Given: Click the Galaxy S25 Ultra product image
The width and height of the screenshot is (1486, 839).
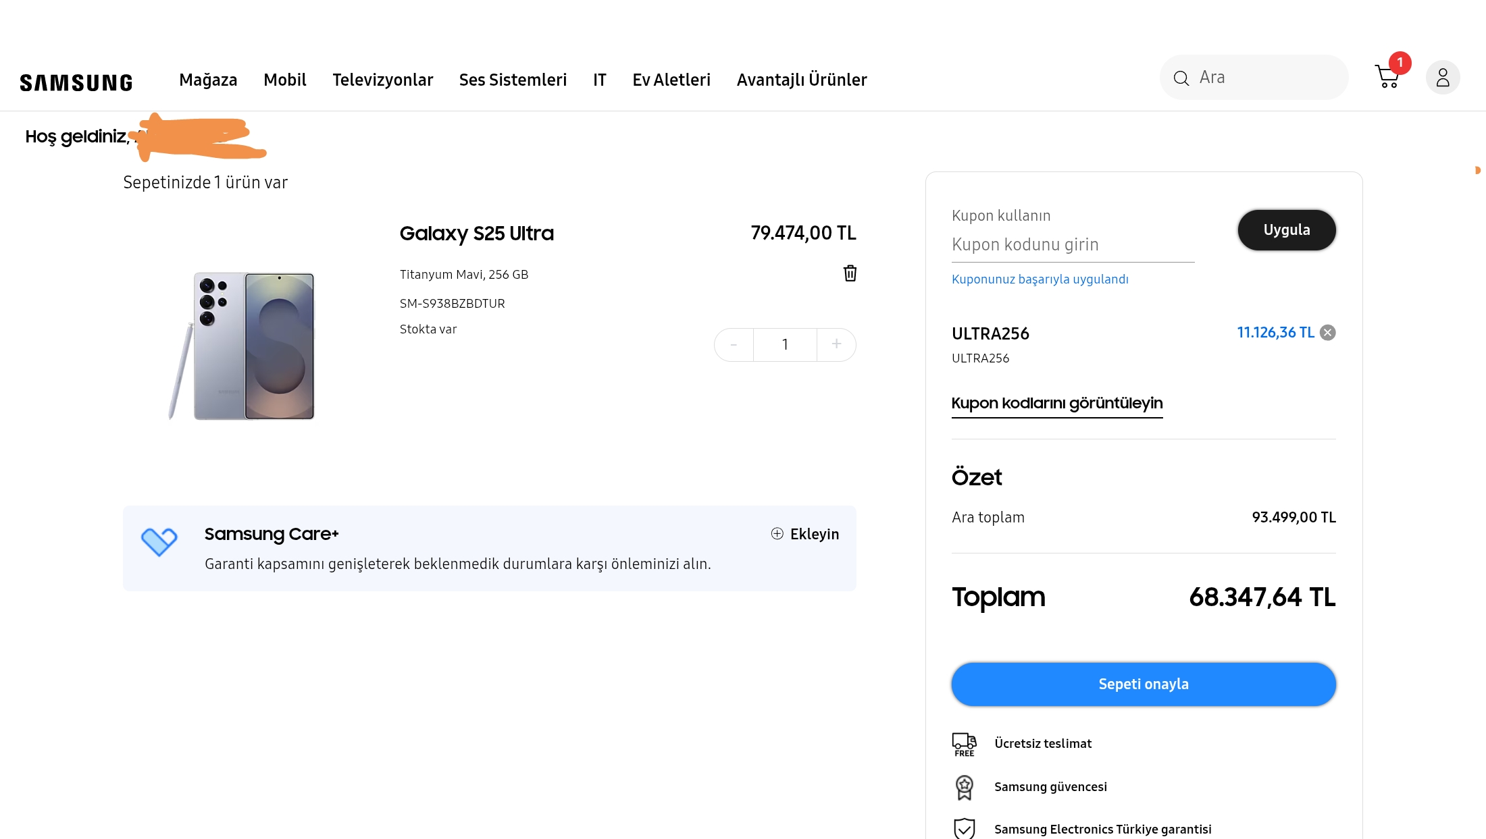Looking at the screenshot, I should click(x=241, y=346).
